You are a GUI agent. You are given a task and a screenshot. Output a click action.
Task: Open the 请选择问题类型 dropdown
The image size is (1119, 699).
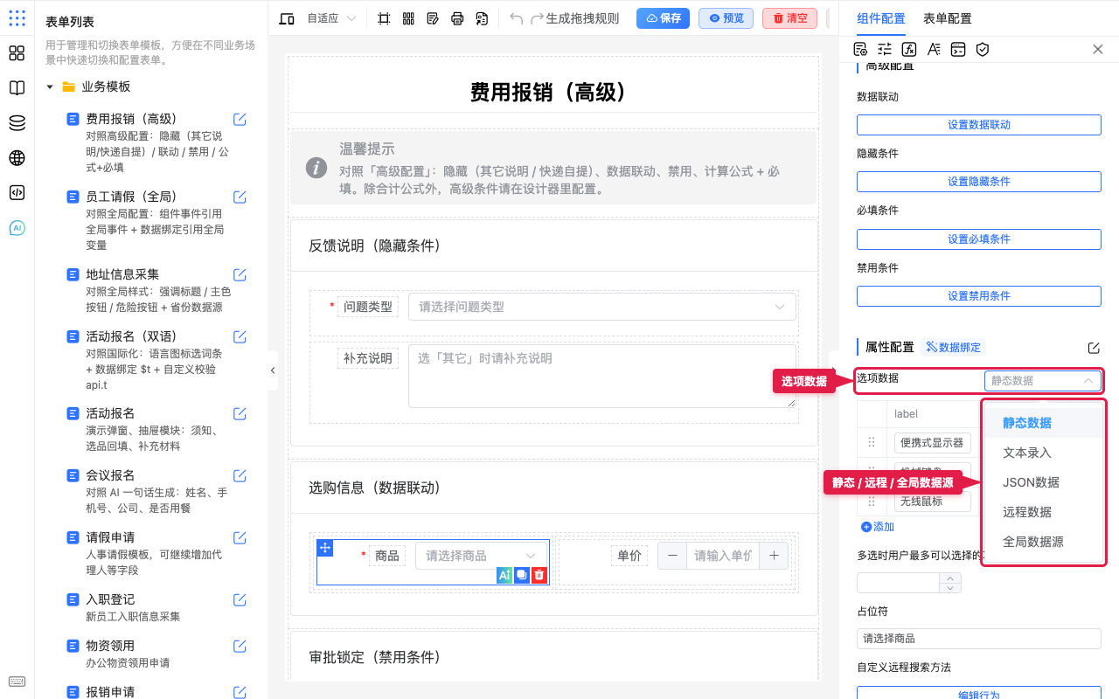coord(602,307)
